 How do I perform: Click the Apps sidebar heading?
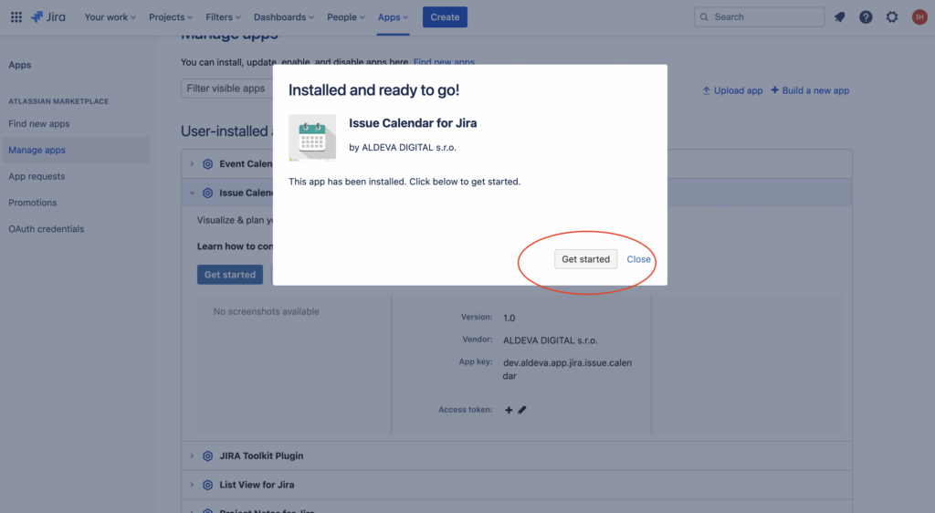[x=20, y=65]
